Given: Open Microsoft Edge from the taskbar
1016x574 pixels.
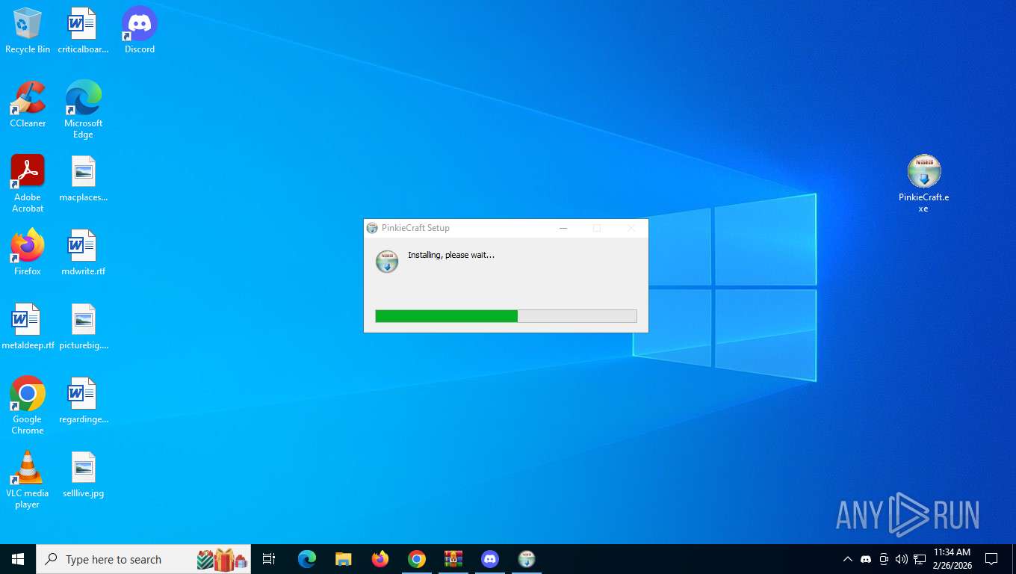Looking at the screenshot, I should pos(307,559).
